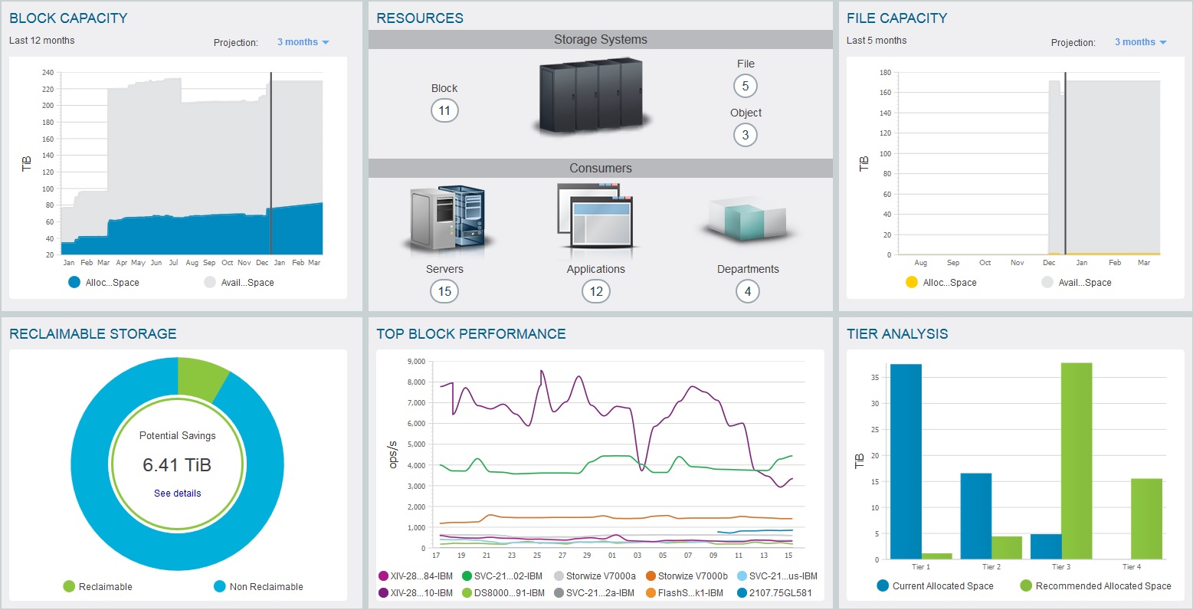Click the Applications count circle showing 12
This screenshot has height=610, width=1193.
pos(596,291)
